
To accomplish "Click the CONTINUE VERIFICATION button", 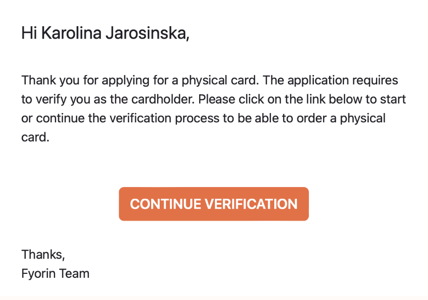I will (214, 204).
